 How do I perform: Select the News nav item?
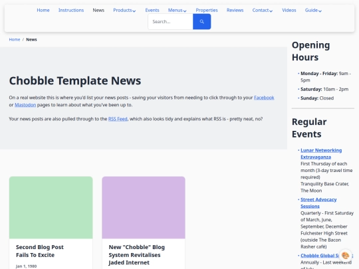coord(98,10)
